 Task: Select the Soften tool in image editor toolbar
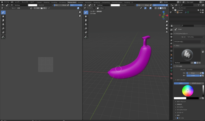click(x=3, y=16)
